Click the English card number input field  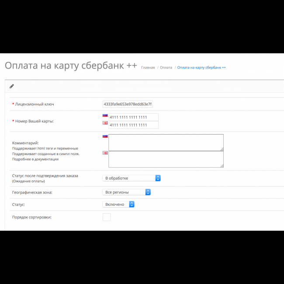[133, 125]
